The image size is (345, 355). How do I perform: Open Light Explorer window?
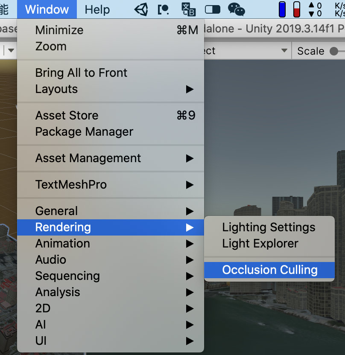click(x=269, y=244)
